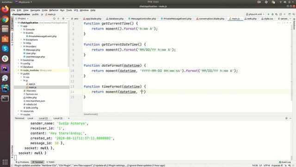Open the Refactor menu
The image size is (296, 167).
[54, 10]
